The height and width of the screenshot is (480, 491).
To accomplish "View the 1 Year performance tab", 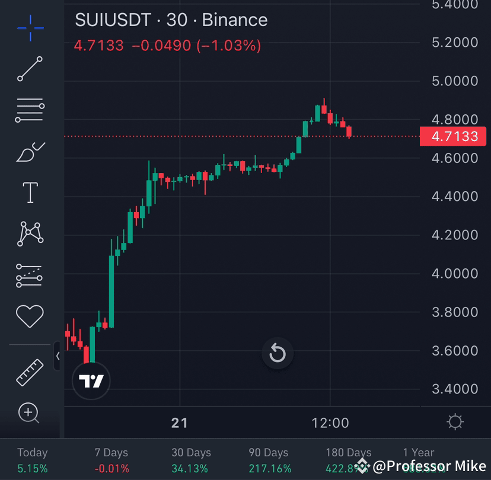I will tap(418, 452).
